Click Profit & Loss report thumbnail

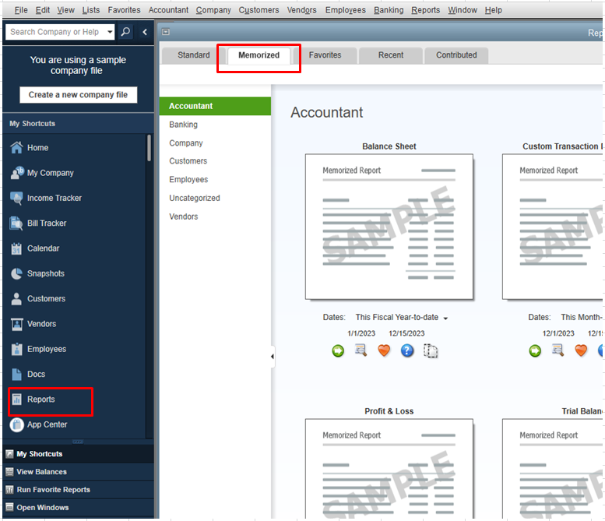pos(389,469)
